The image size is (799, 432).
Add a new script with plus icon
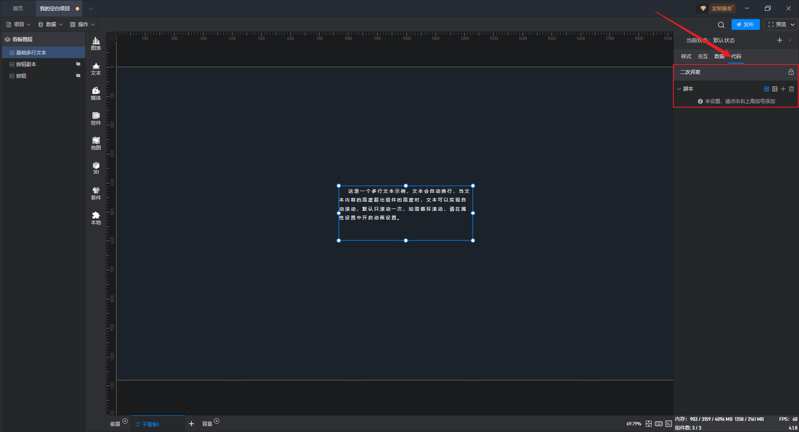[783, 89]
